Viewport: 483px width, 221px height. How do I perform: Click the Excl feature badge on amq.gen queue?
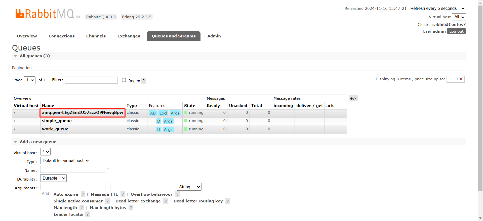(x=163, y=113)
